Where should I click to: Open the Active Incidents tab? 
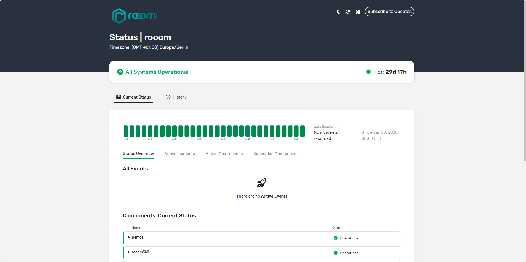tap(180, 154)
